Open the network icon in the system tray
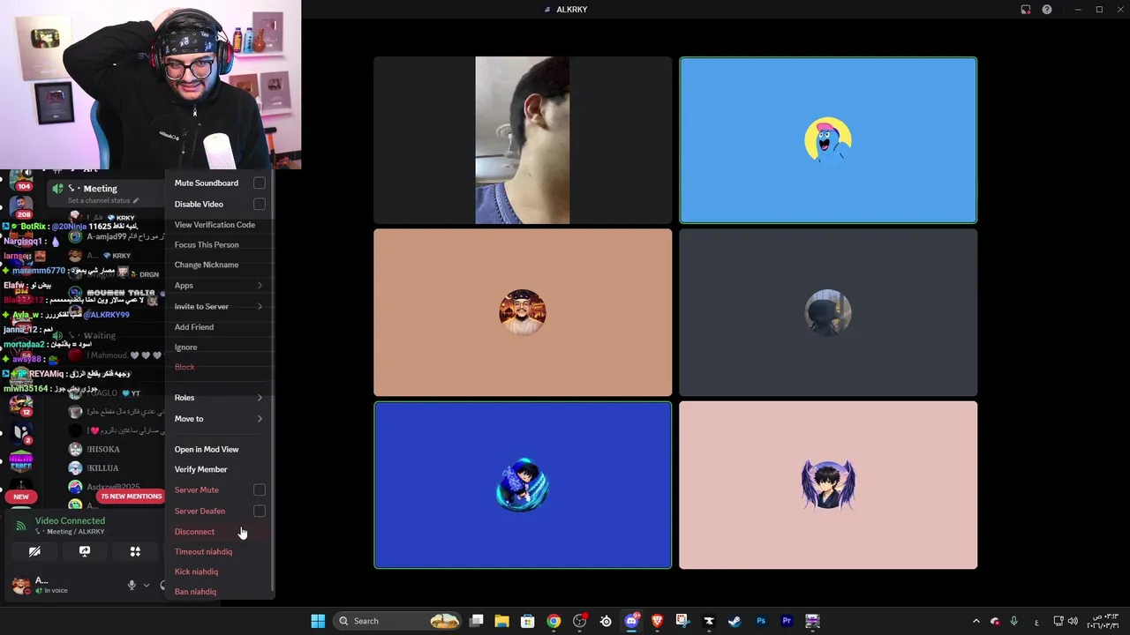This screenshot has height=635, width=1130. 1058,621
